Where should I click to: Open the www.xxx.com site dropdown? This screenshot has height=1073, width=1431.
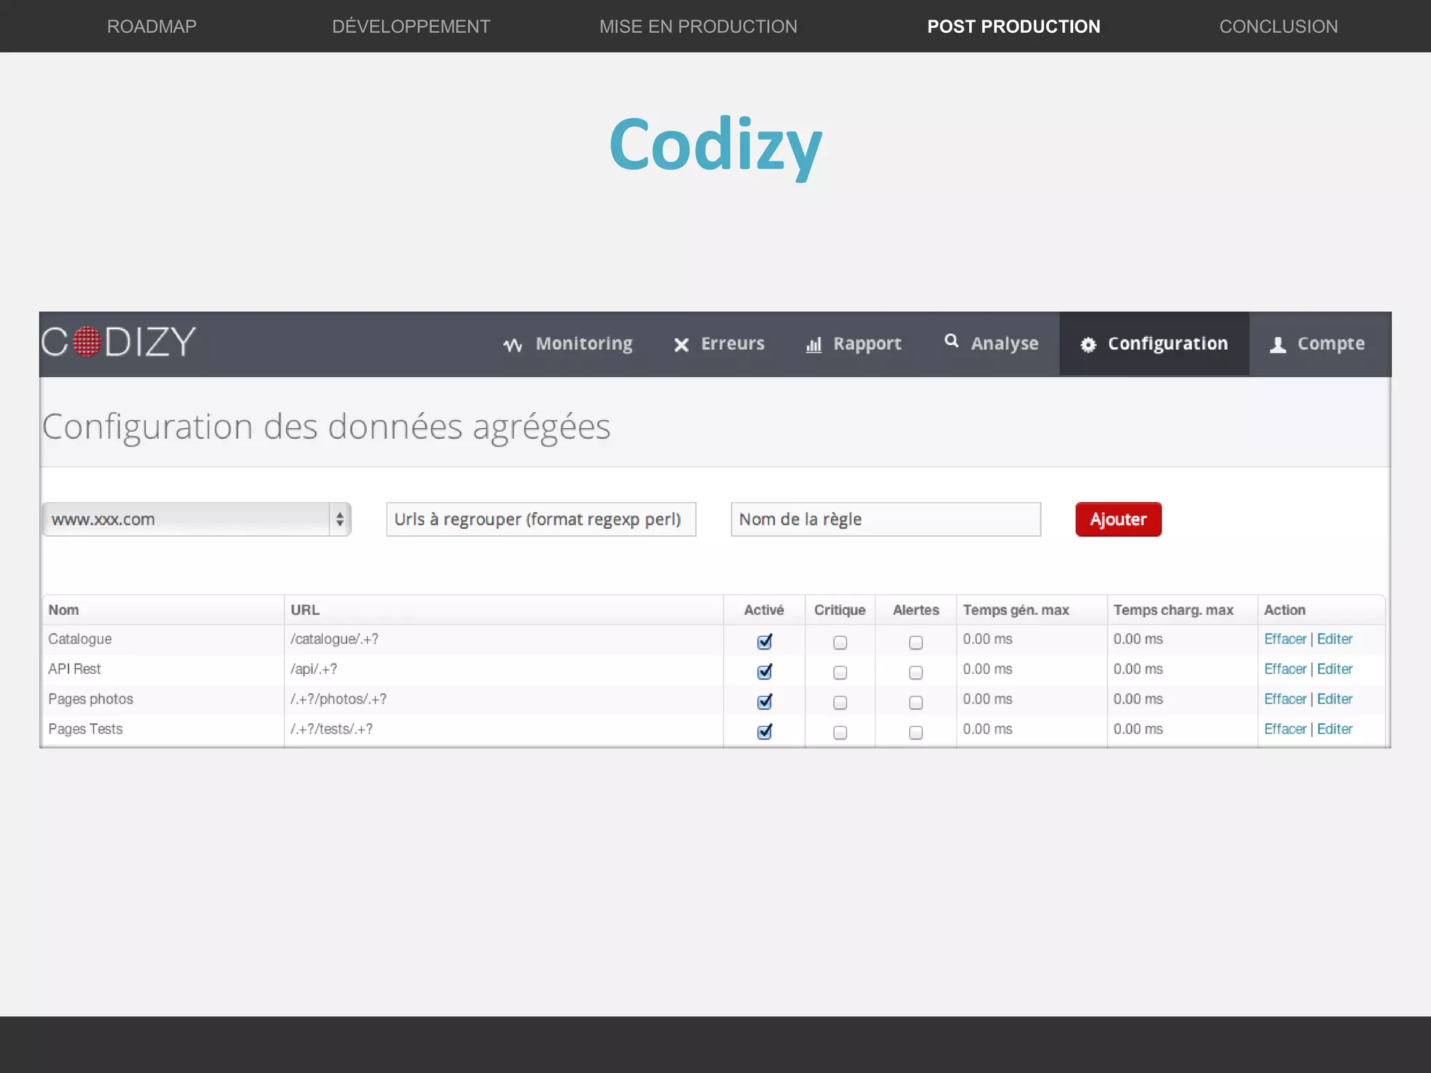(196, 519)
